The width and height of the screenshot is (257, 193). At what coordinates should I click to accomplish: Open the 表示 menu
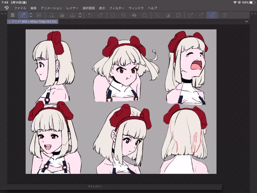tap(102, 8)
